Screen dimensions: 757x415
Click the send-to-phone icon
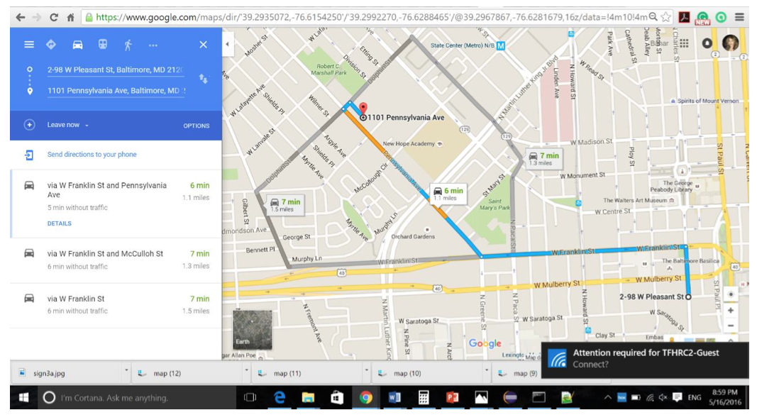(29, 155)
